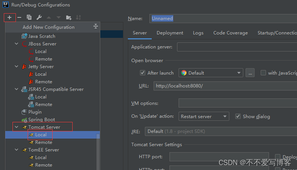Viewport: 297px width, 170px height.
Task: Click the JSR45 Compatible Server icon
Action: (24, 89)
